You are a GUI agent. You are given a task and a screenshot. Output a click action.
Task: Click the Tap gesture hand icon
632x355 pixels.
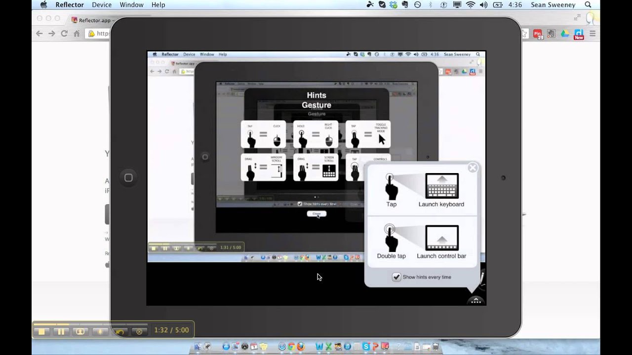click(391, 186)
